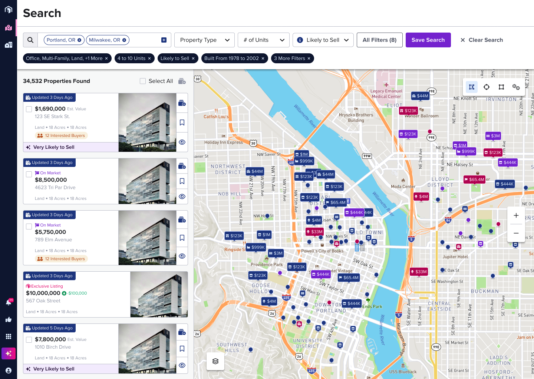Remove the Milwakee, OR location chip
Viewport: 534px width, 379px height.
click(x=124, y=40)
